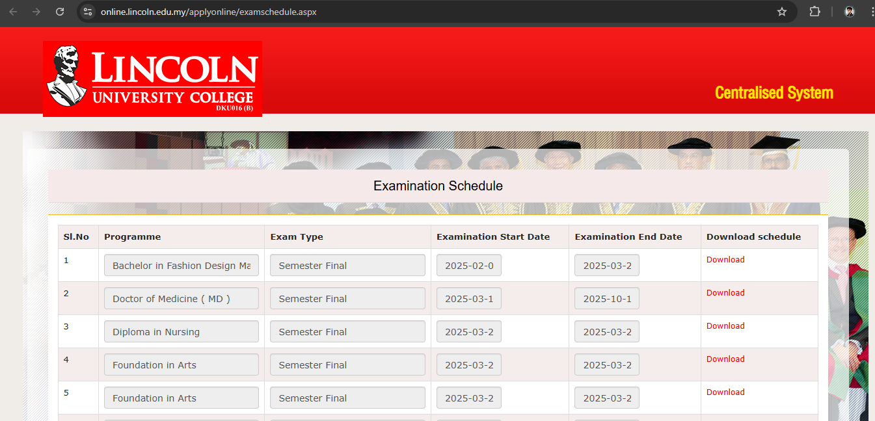Click the Diploma in Nursing programme field

coord(182,331)
